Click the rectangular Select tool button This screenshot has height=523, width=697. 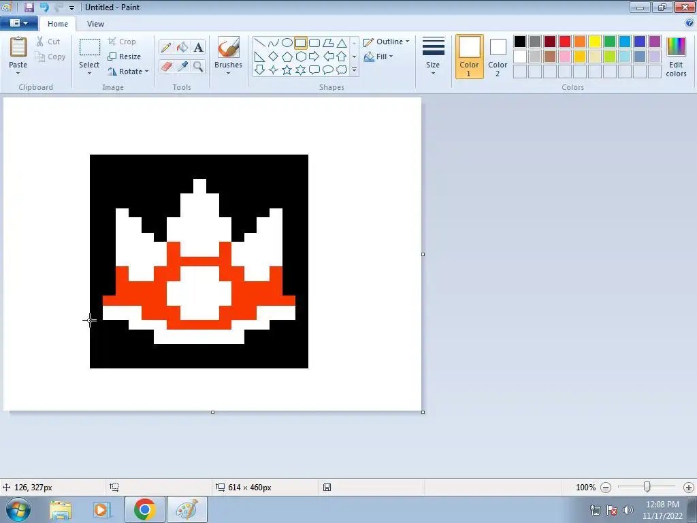pos(89,47)
